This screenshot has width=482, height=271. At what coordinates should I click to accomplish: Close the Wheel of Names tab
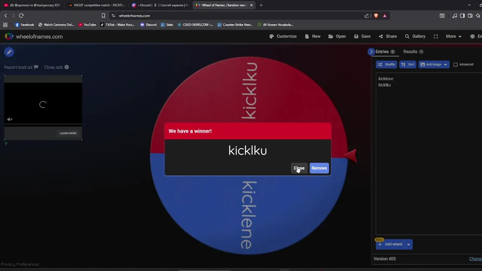pos(251,5)
